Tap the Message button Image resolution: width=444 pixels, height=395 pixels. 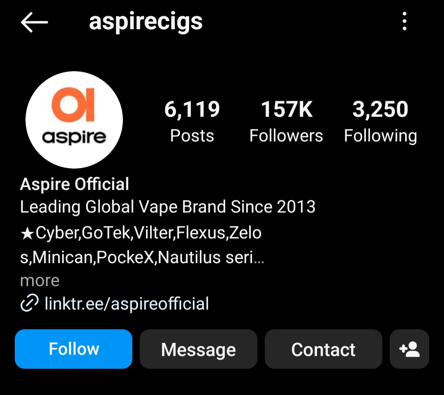[199, 349]
